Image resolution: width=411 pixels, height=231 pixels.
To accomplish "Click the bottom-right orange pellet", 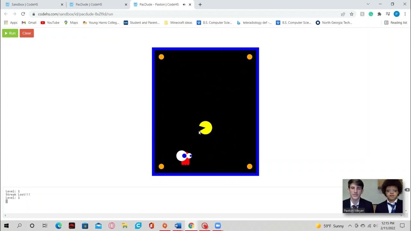I will pyautogui.click(x=249, y=166).
